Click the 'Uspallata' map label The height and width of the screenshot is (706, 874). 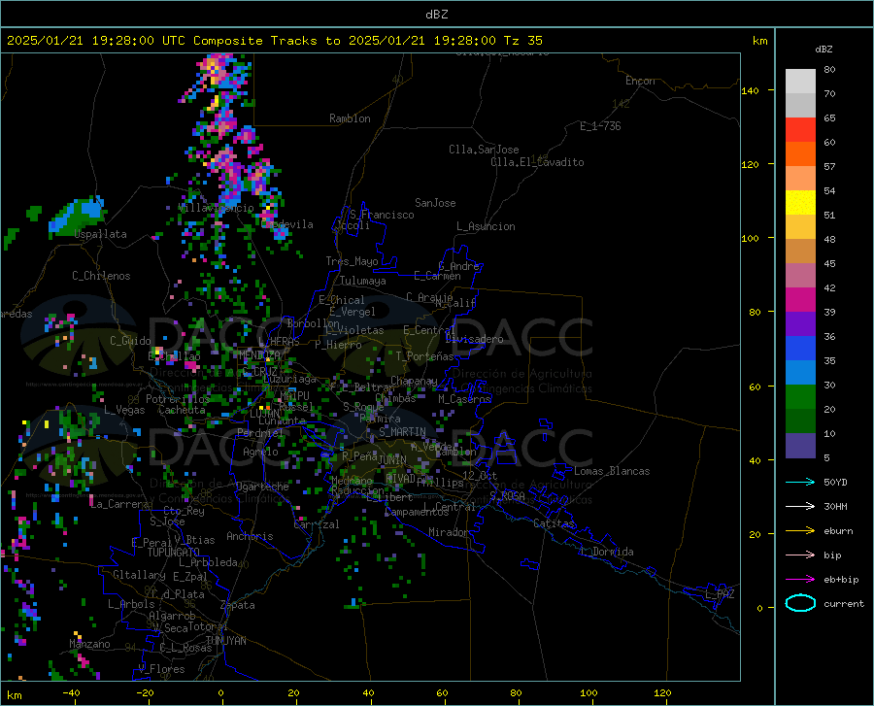pyautogui.click(x=101, y=234)
